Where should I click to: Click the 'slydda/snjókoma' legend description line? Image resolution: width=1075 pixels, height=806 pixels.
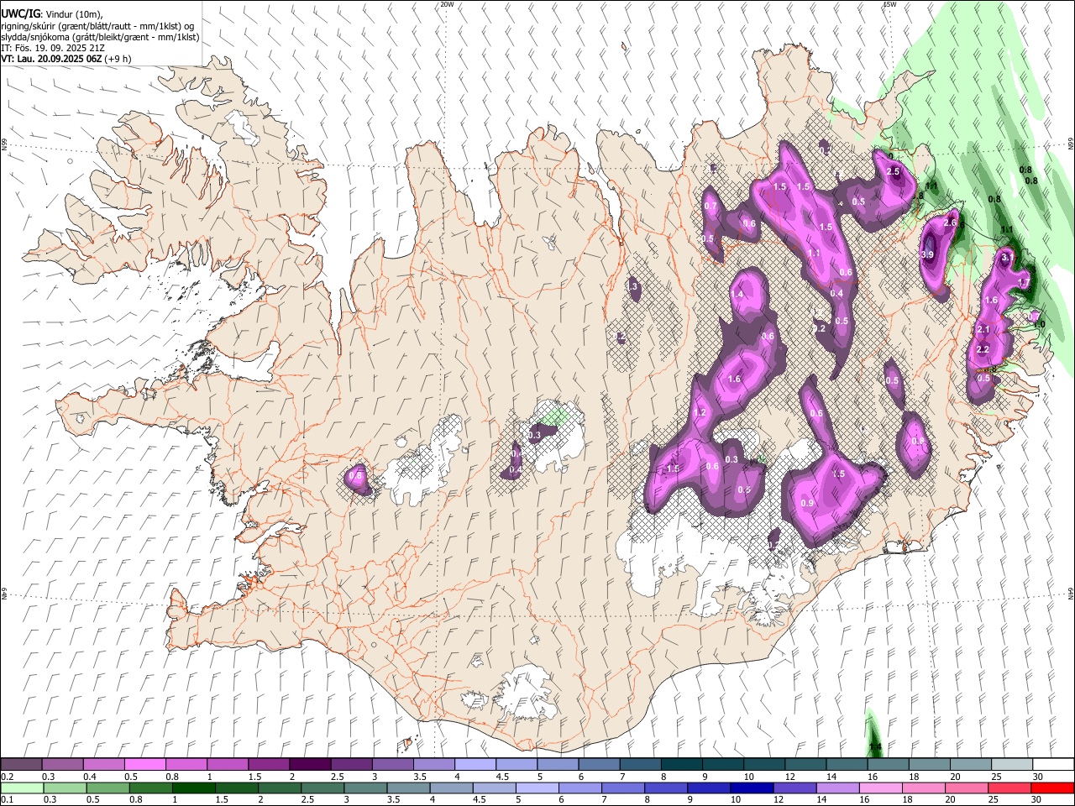[x=100, y=37]
